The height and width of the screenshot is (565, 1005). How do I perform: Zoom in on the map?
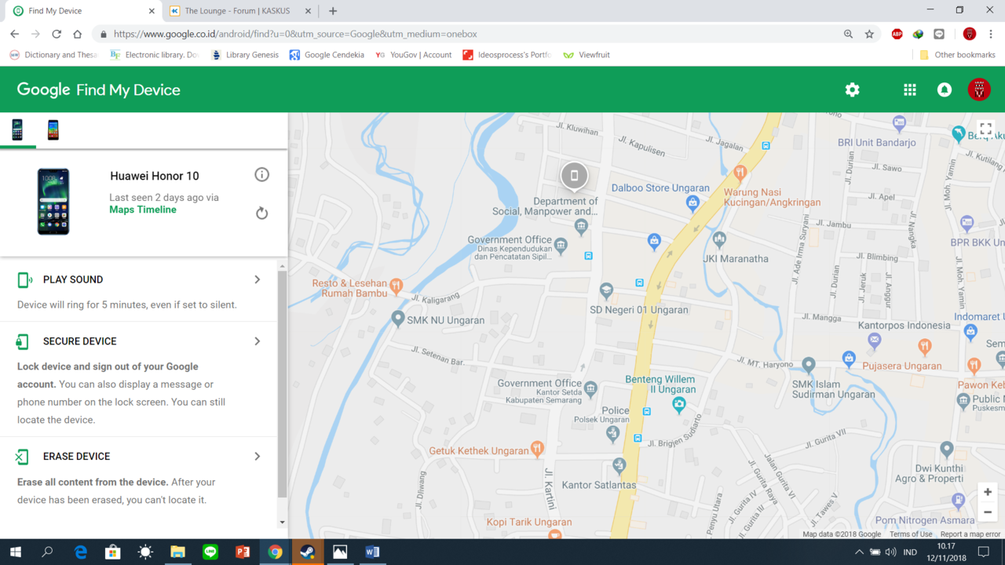coord(988,492)
